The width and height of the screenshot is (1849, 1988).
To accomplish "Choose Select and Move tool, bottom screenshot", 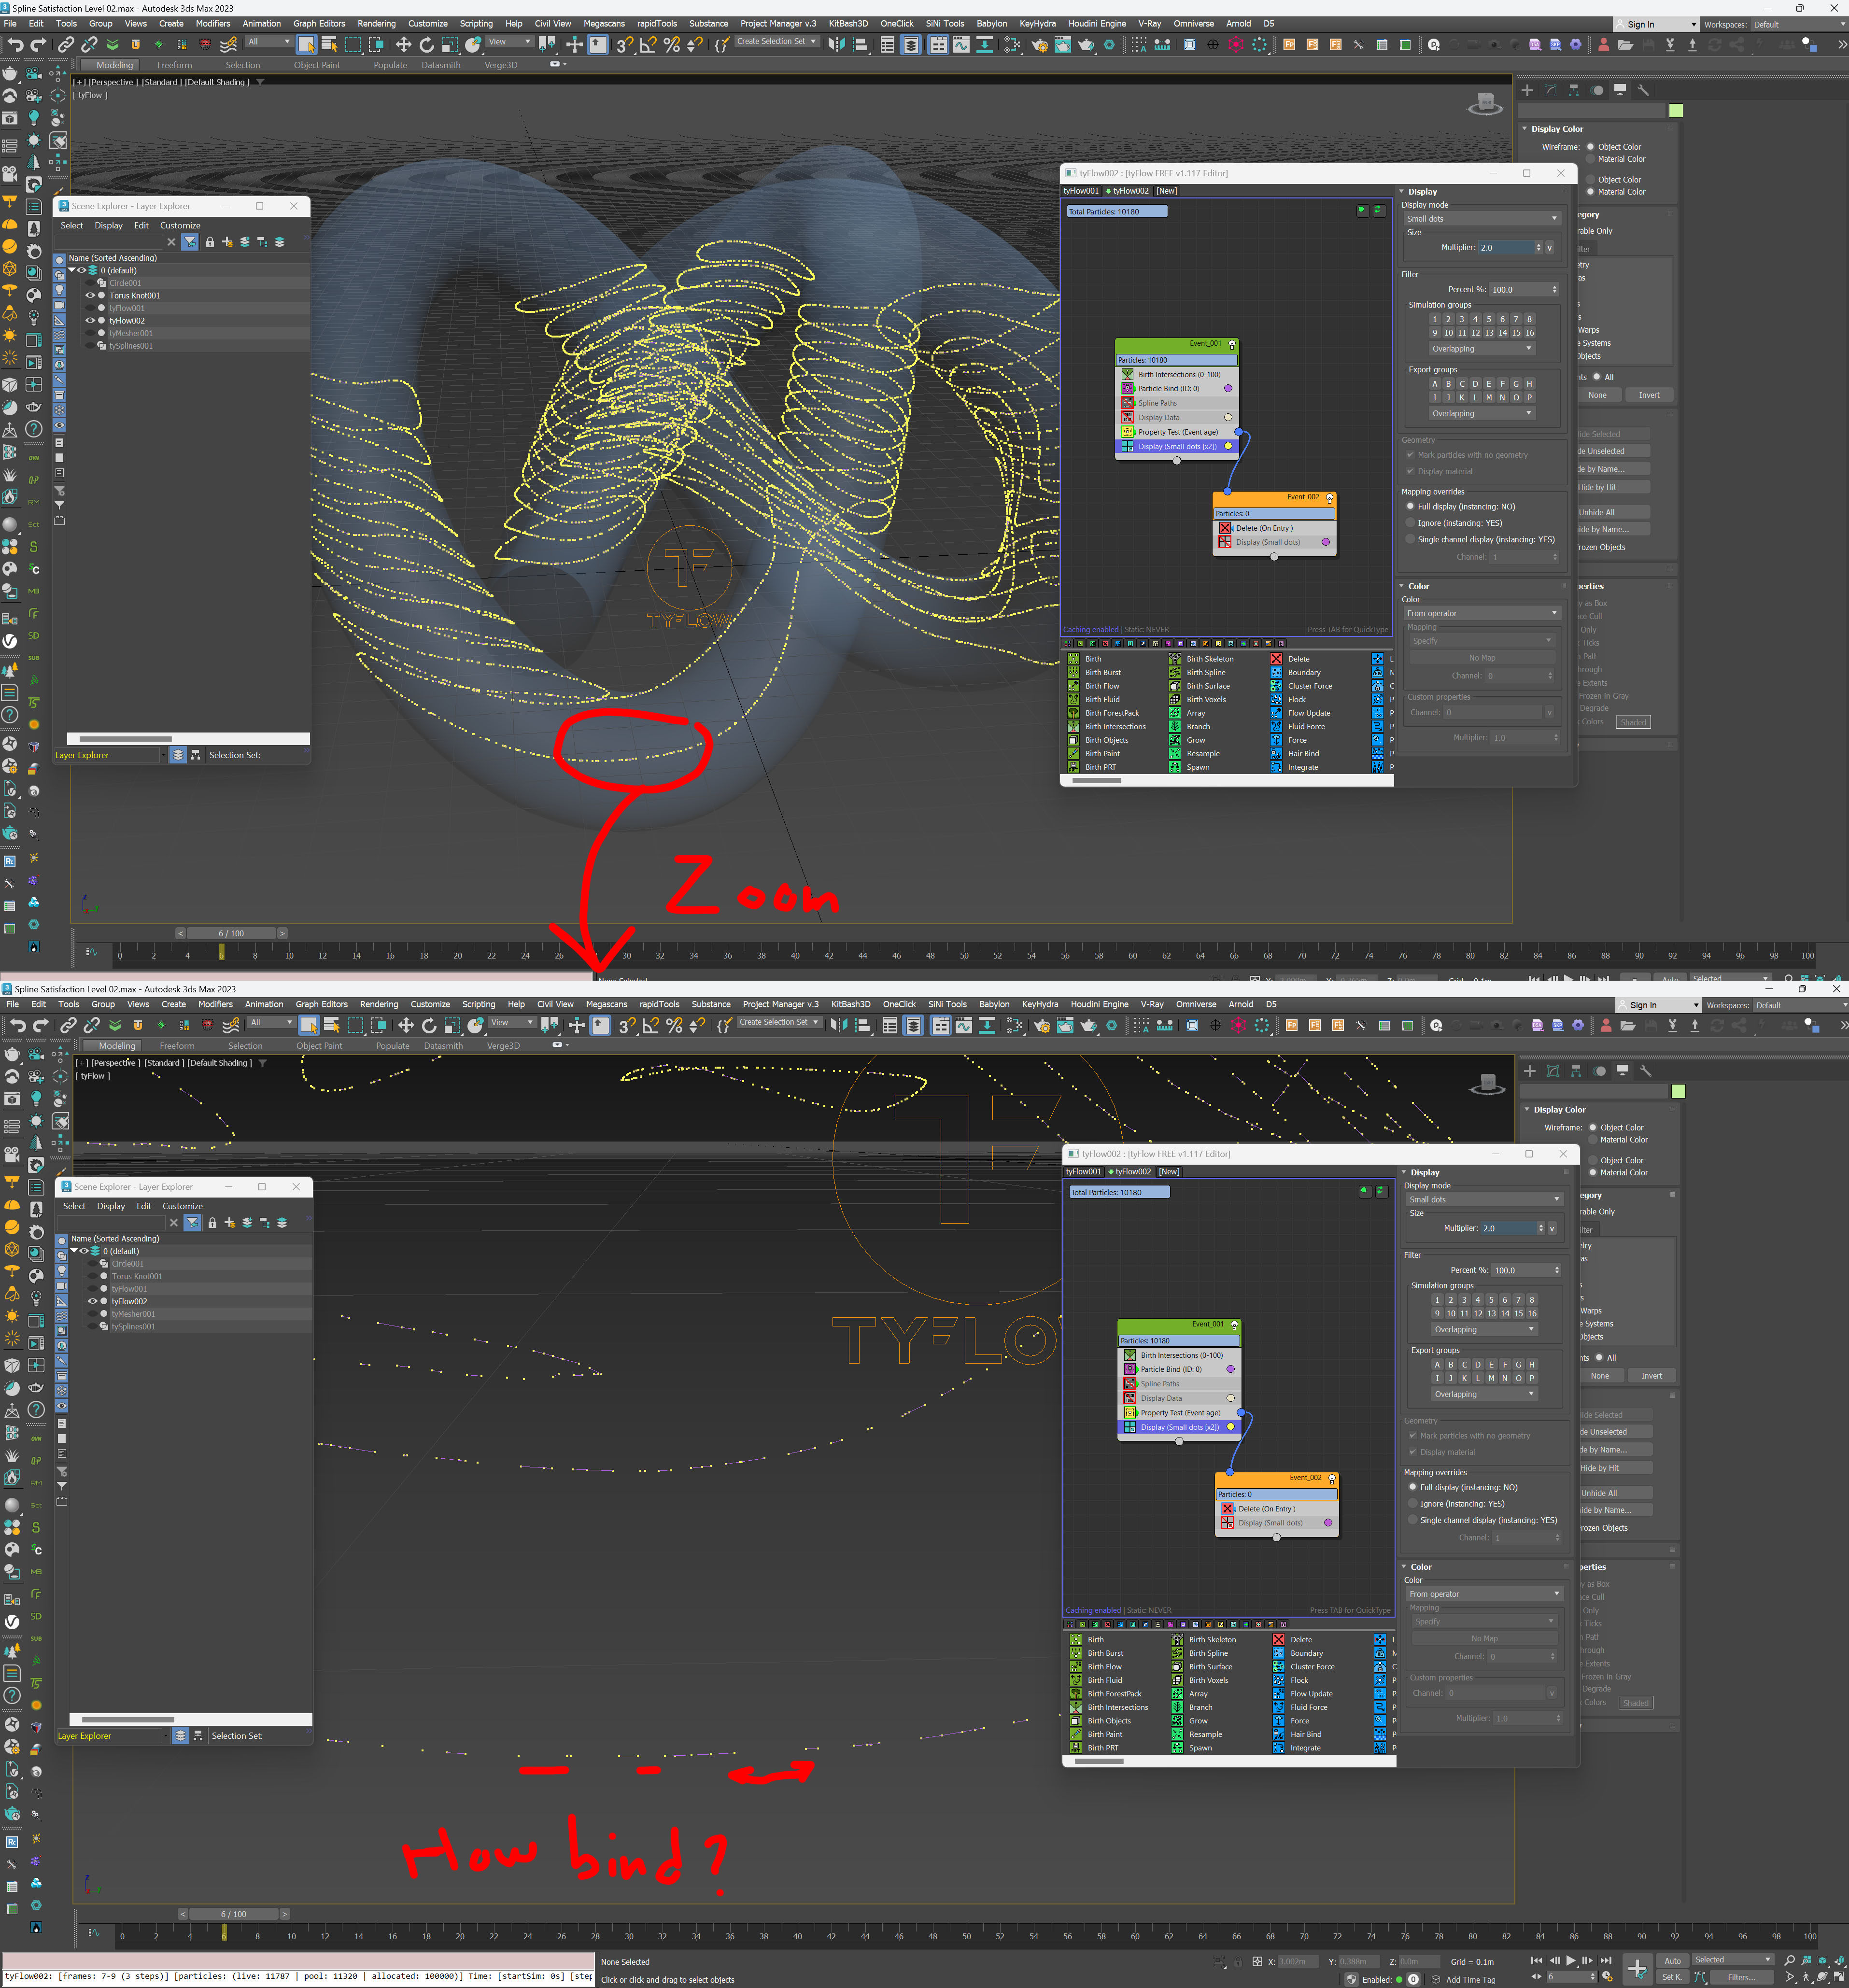I will (x=406, y=1025).
